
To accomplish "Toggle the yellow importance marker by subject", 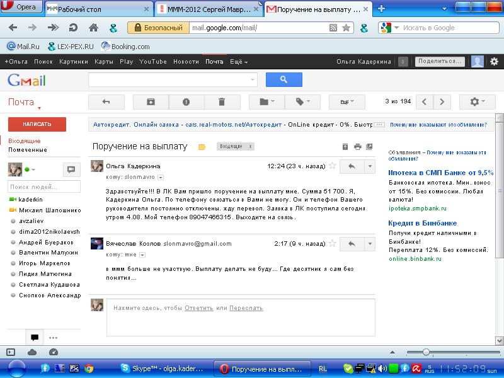I will (202, 147).
